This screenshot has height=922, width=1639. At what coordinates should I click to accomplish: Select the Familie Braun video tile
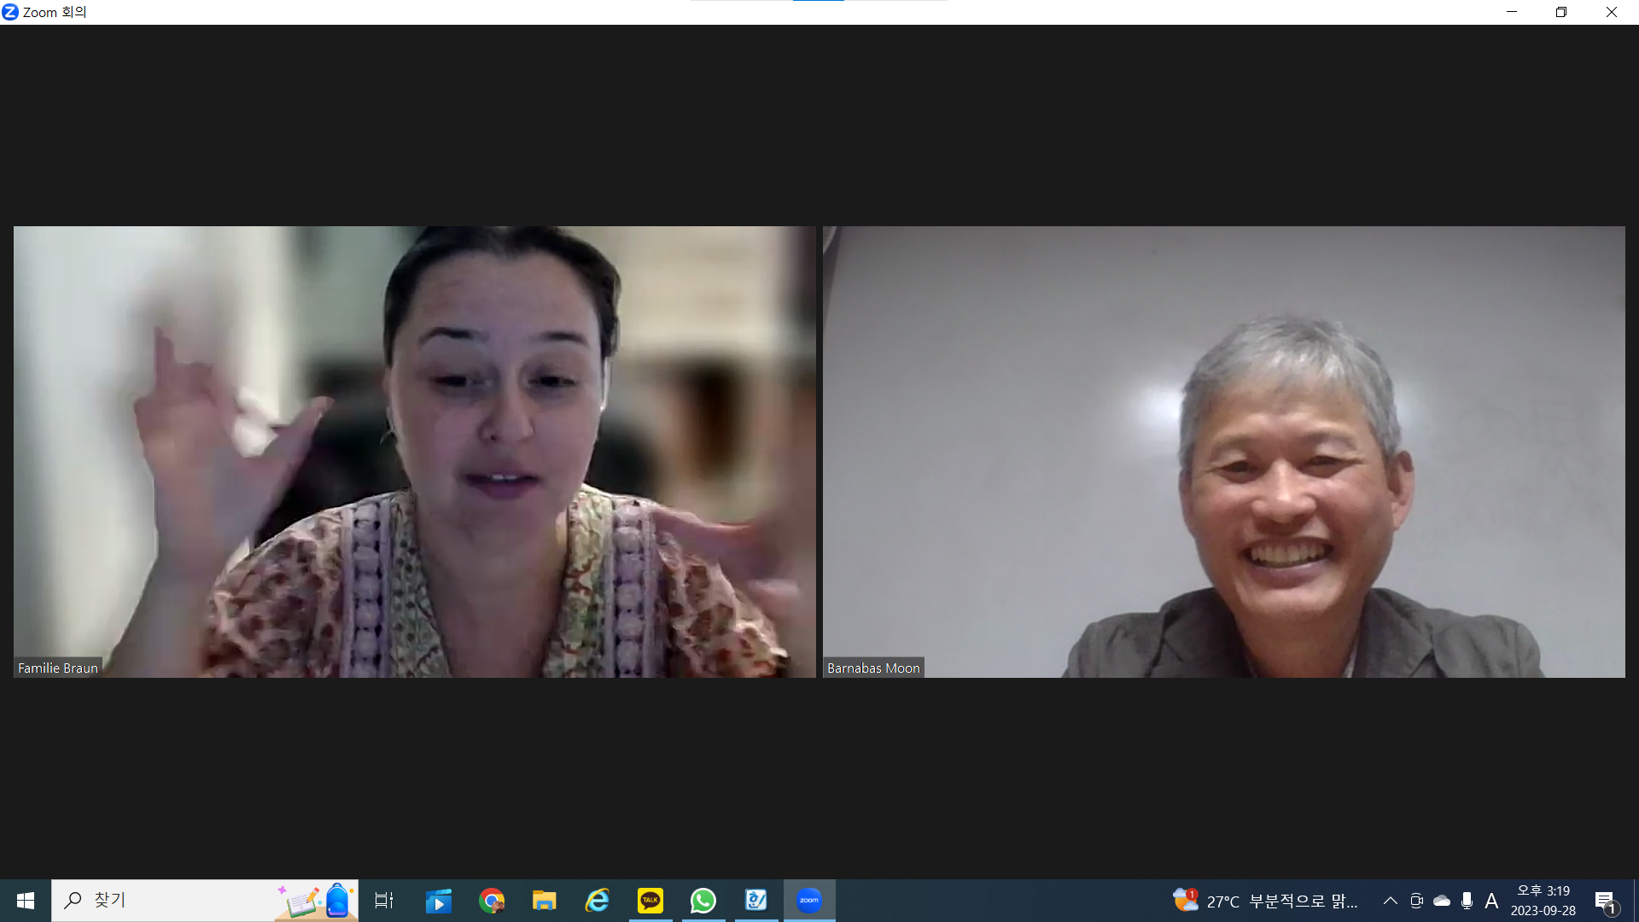414,452
